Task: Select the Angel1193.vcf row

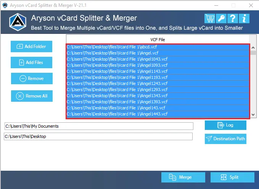Action: [158, 77]
